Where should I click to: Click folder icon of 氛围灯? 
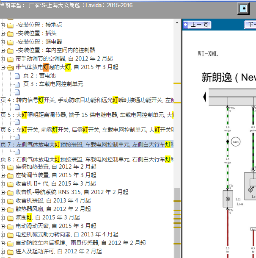(x=10, y=218)
